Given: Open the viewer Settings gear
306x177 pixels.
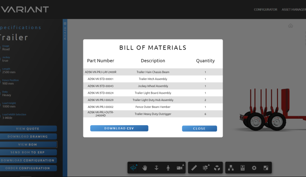Looking at the screenshot, I should point(254,168).
